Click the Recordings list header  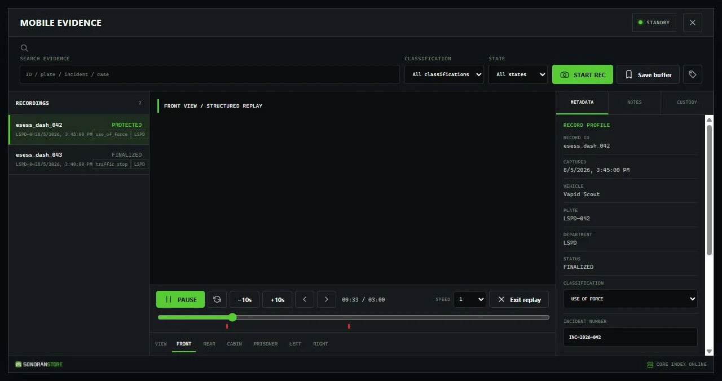(79, 103)
